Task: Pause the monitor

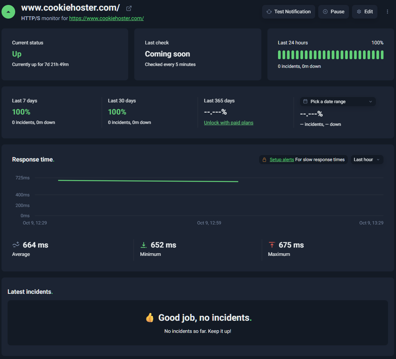Action: (333, 12)
